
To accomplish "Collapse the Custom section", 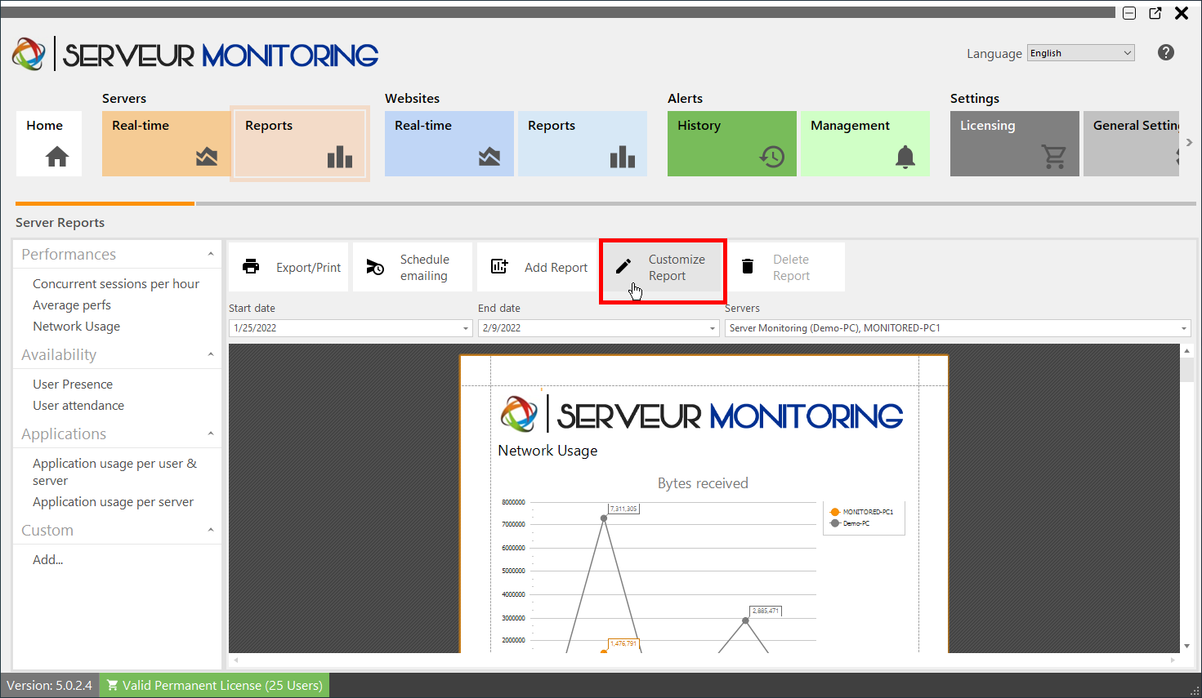I will tap(211, 530).
